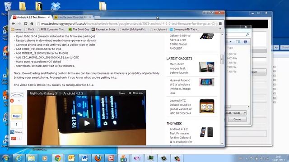This screenshot has height=162, width=289.
Task: Click the page scrollbar's up arrow
Action: pyautogui.click(x=222, y=35)
